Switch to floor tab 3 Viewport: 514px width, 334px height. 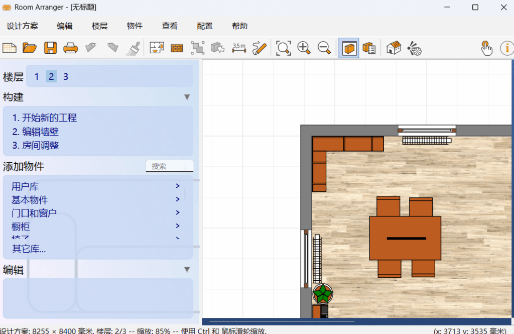pyautogui.click(x=65, y=76)
